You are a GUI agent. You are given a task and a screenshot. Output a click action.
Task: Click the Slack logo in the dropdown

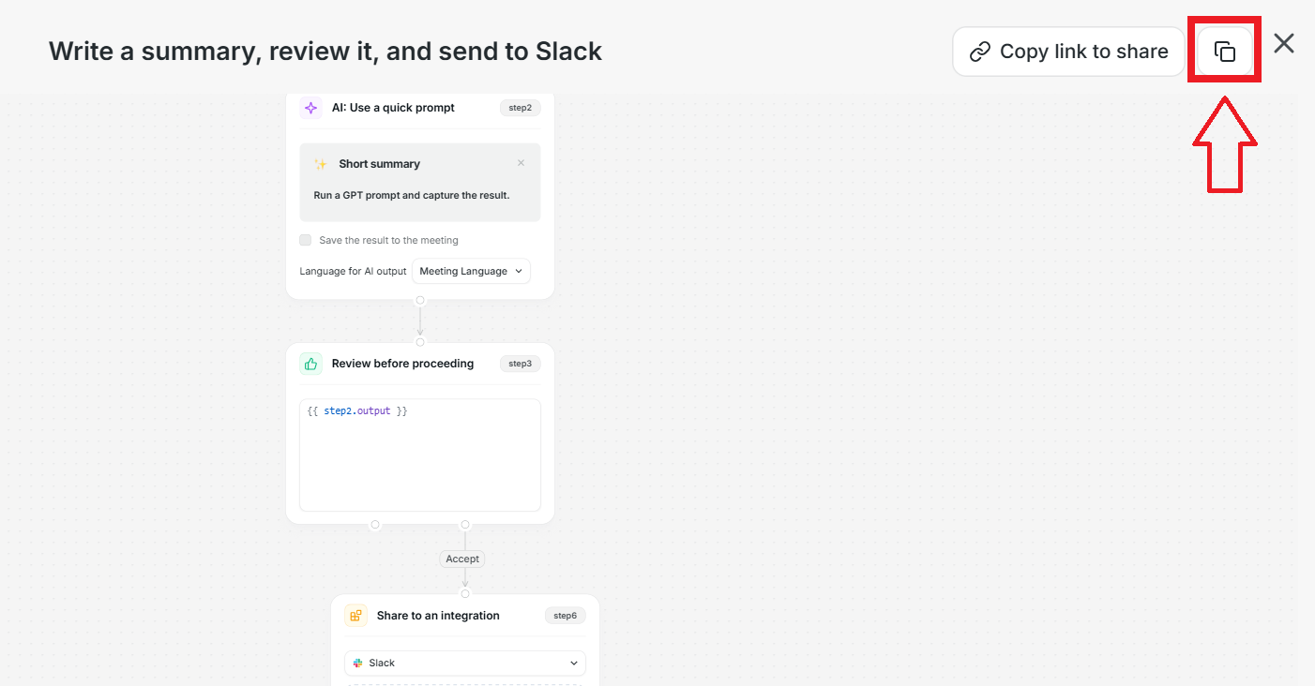[358, 663]
